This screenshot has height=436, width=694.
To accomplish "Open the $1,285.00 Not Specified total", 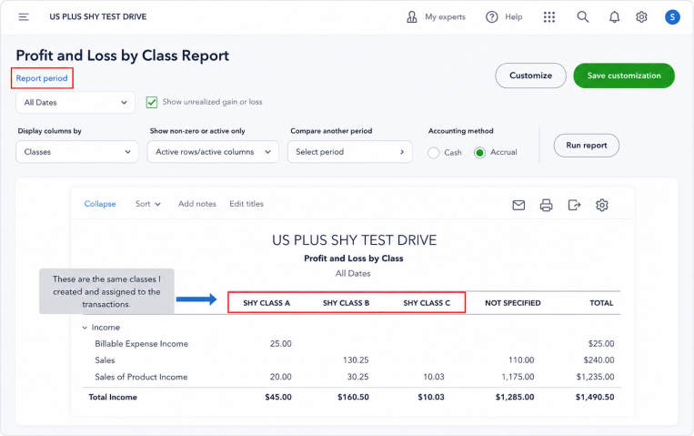I will coord(515,397).
